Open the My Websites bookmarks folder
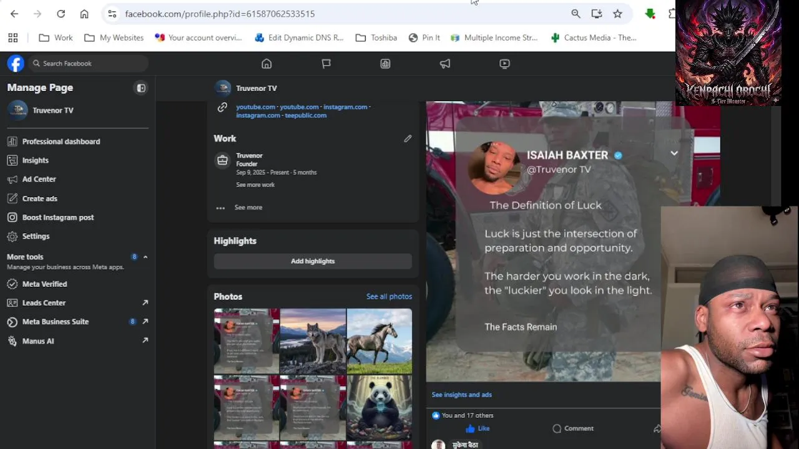This screenshot has height=449, width=799. 114,37
